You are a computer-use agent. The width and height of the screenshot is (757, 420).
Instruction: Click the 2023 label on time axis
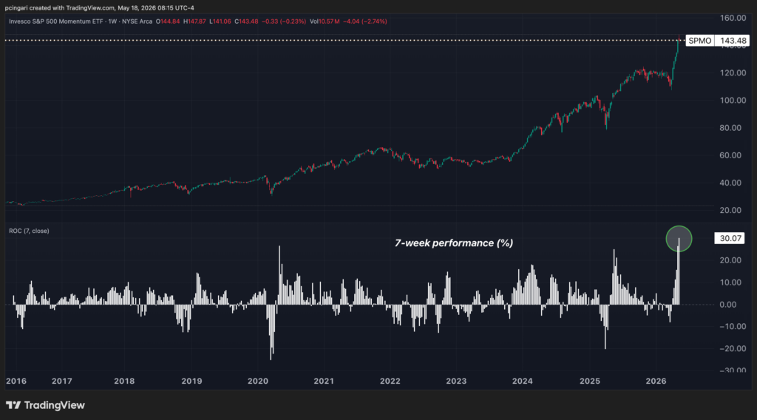tap(456, 382)
